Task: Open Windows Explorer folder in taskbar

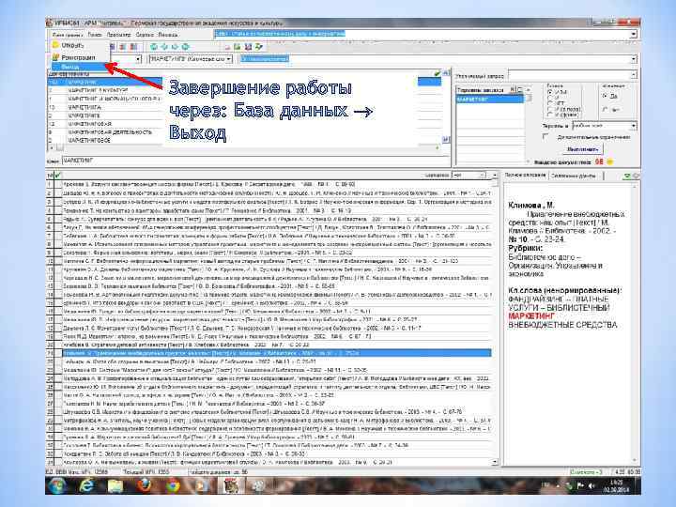Action: tap(115, 486)
